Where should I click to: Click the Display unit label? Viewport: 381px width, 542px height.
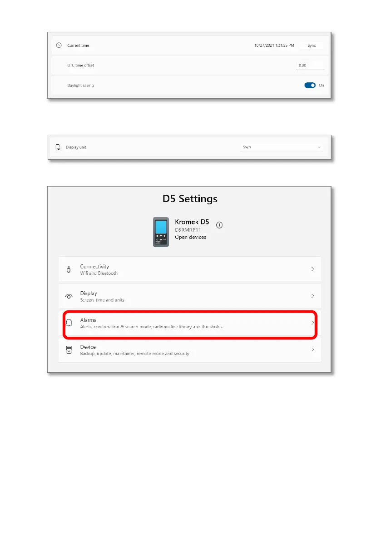[x=76, y=147]
